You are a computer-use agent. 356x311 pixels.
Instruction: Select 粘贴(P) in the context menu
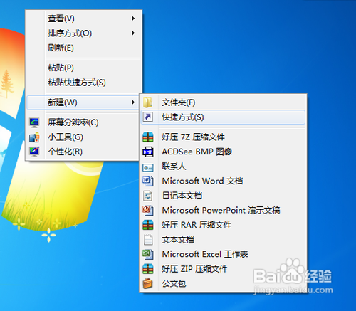[x=83, y=68]
